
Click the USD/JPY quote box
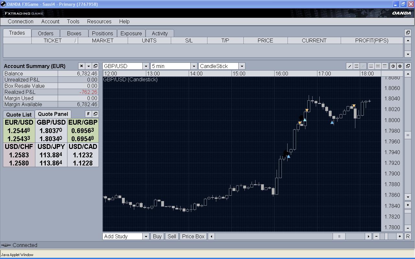click(x=51, y=155)
